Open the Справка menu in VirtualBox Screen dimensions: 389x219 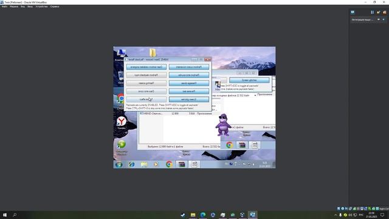click(55, 7)
